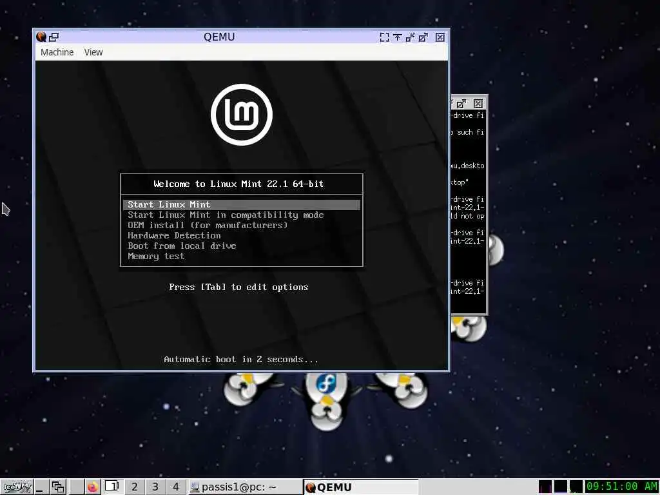This screenshot has height=495, width=660.
Task: Click the tray monitor applet beside the clock
Action: [x=576, y=487]
